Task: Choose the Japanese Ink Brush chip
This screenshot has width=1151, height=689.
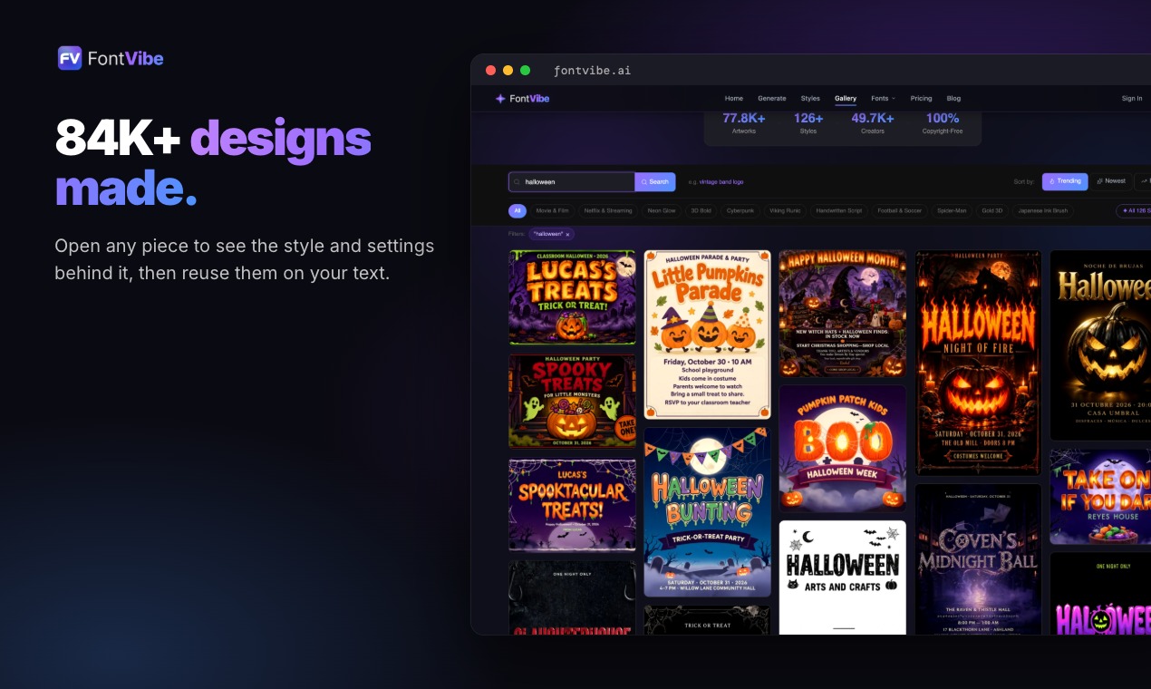Action: 1043,211
